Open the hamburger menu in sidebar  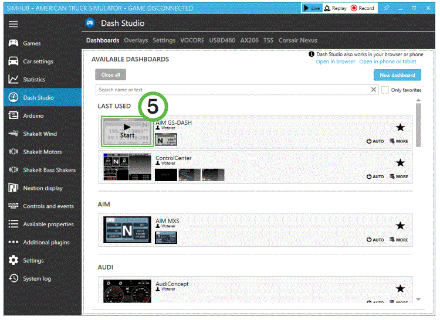pos(13,24)
